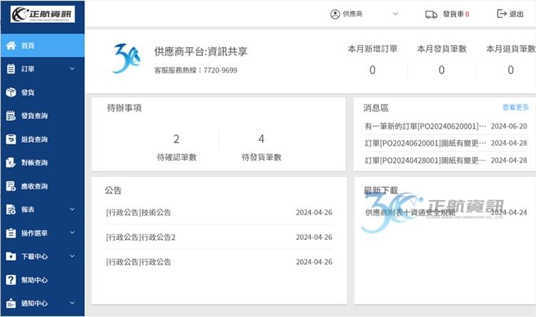Click the 幫助中心 question mark icon
The width and height of the screenshot is (536, 317).
point(11,280)
